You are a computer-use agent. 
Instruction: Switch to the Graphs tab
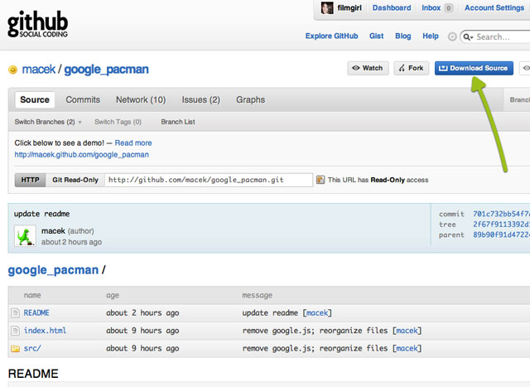[x=250, y=99]
